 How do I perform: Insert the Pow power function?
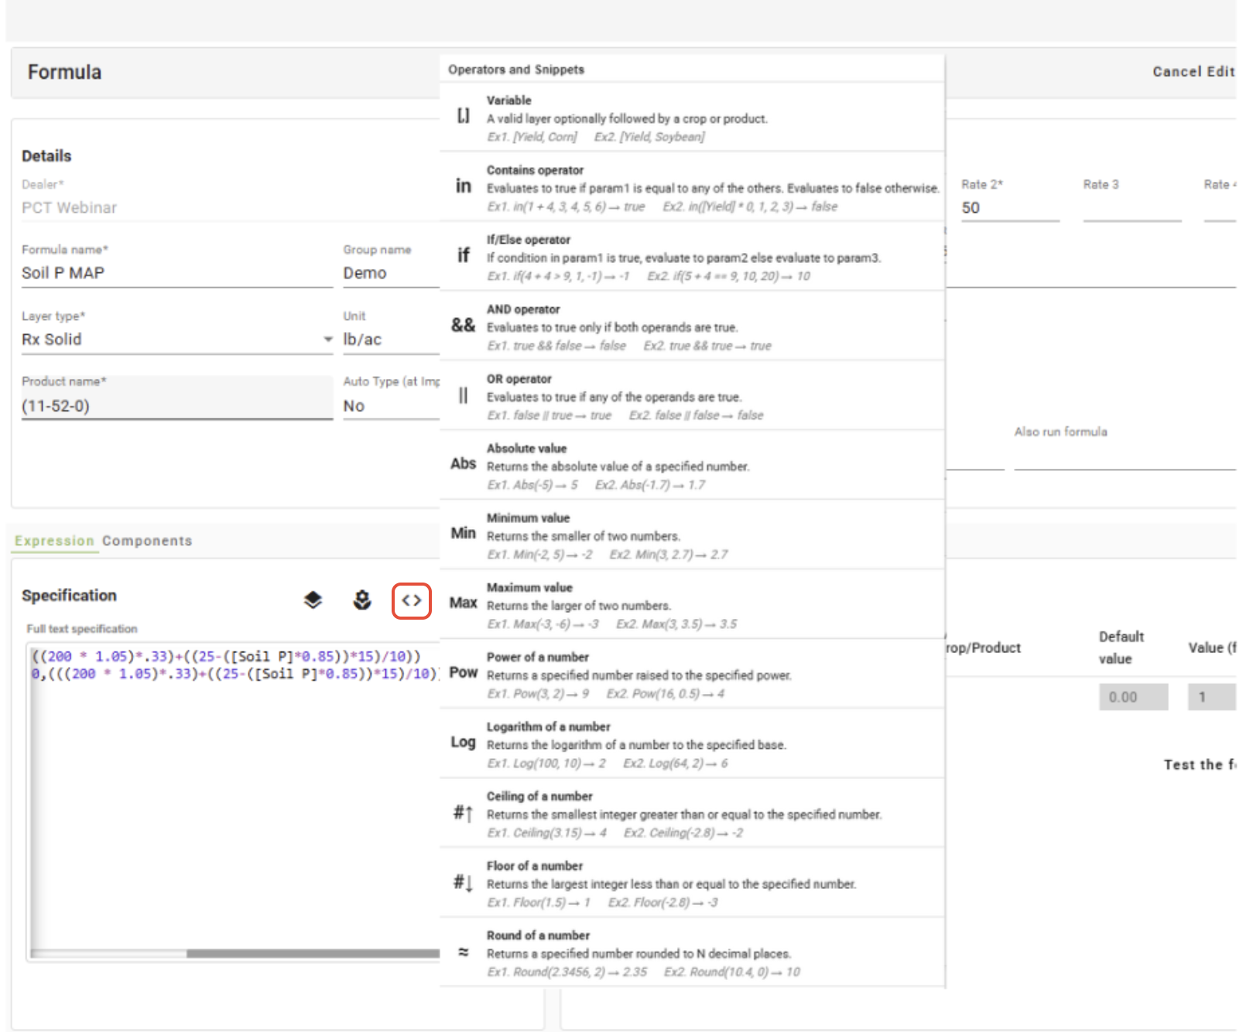click(463, 672)
